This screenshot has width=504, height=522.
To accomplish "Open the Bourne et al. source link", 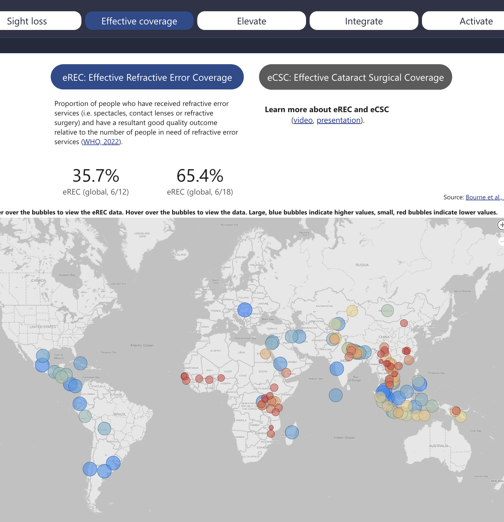I will pyautogui.click(x=484, y=197).
